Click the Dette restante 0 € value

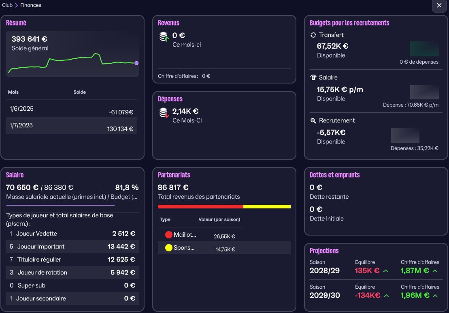click(x=316, y=187)
